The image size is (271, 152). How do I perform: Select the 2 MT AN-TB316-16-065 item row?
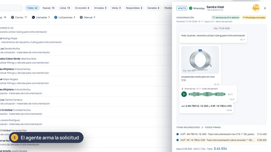(x=221, y=134)
